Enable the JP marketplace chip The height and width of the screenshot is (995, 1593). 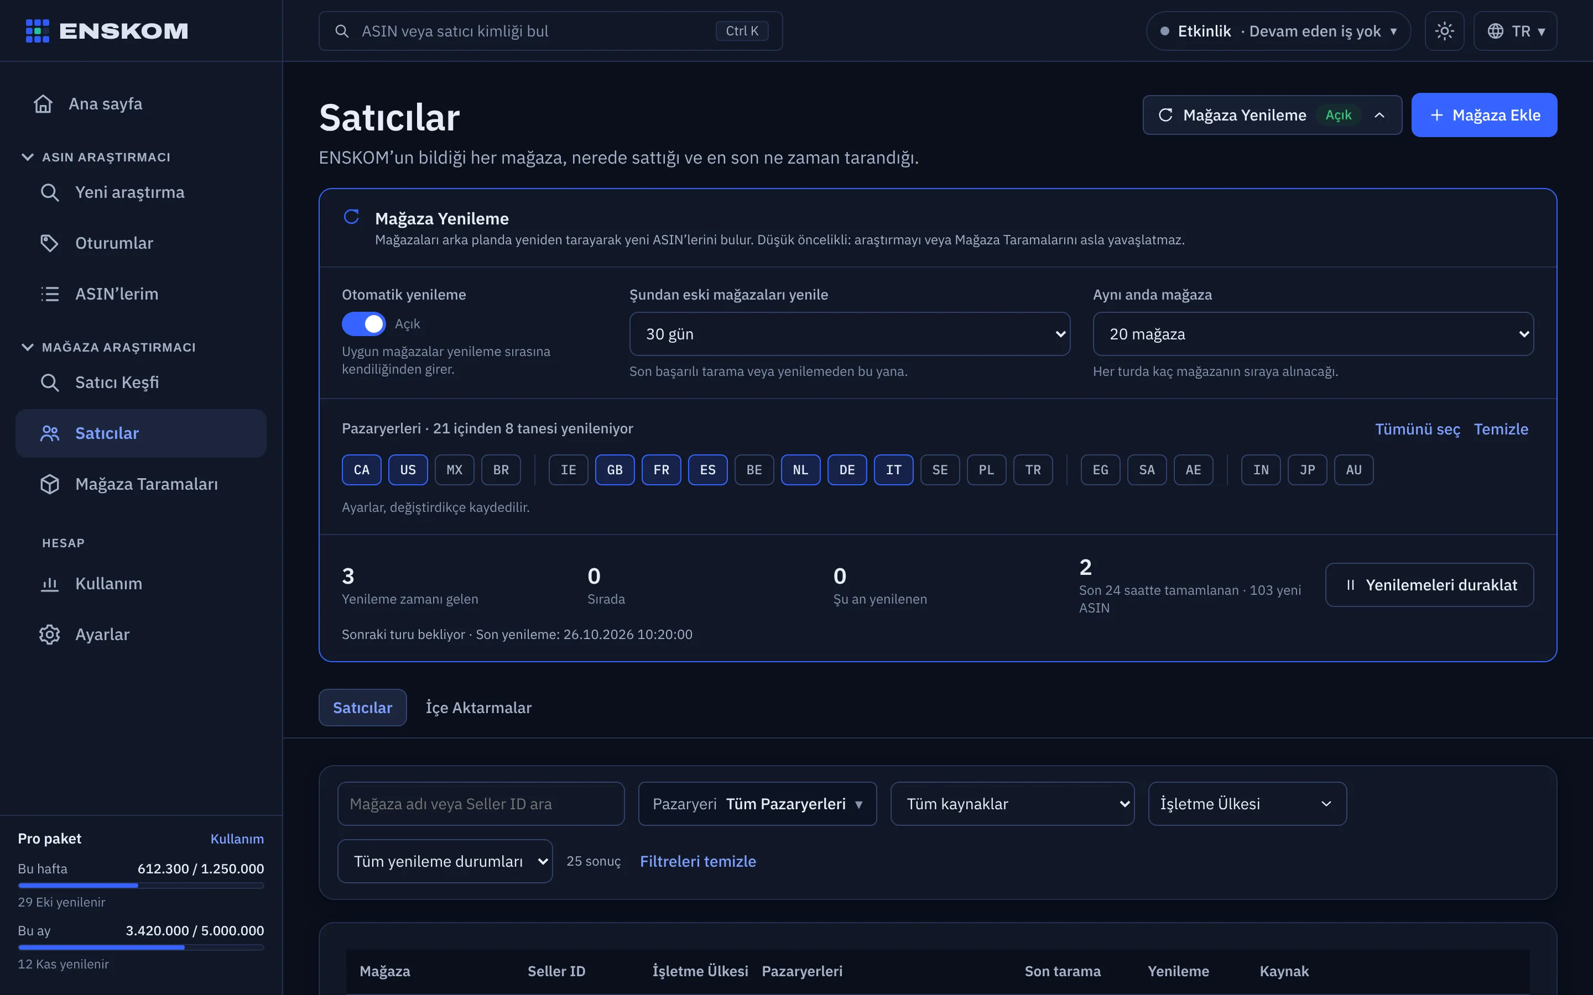pyautogui.click(x=1308, y=470)
